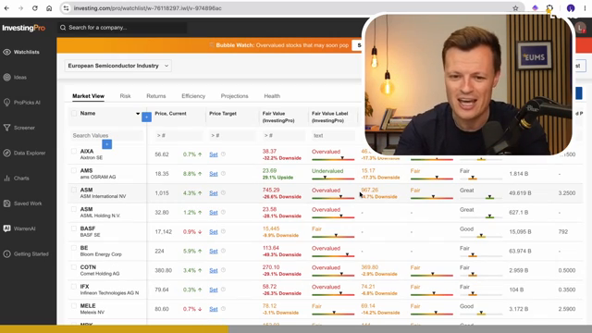Screen dimensions: 592x333
Task: Click the Bubble Watch banner text
Action: (282, 45)
